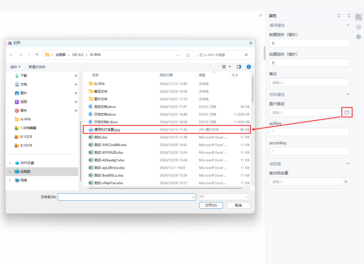The image size is (364, 264).
Task: Change the view layout icon
Action: pyautogui.click(x=224, y=67)
